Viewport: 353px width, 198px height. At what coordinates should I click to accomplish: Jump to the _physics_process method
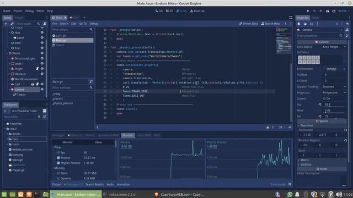(63, 103)
